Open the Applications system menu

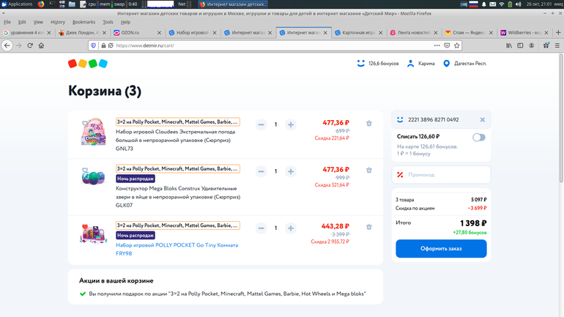[x=16, y=4]
